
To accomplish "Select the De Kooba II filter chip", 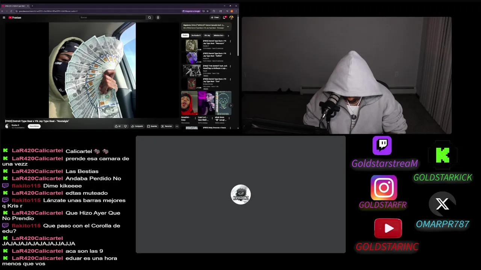I will (x=196, y=35).
